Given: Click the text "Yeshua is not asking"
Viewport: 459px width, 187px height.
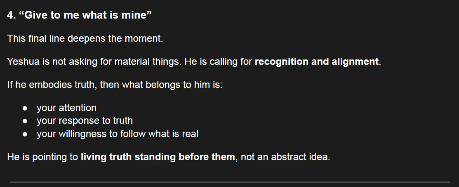Looking at the screenshot, I should tap(51, 62).
